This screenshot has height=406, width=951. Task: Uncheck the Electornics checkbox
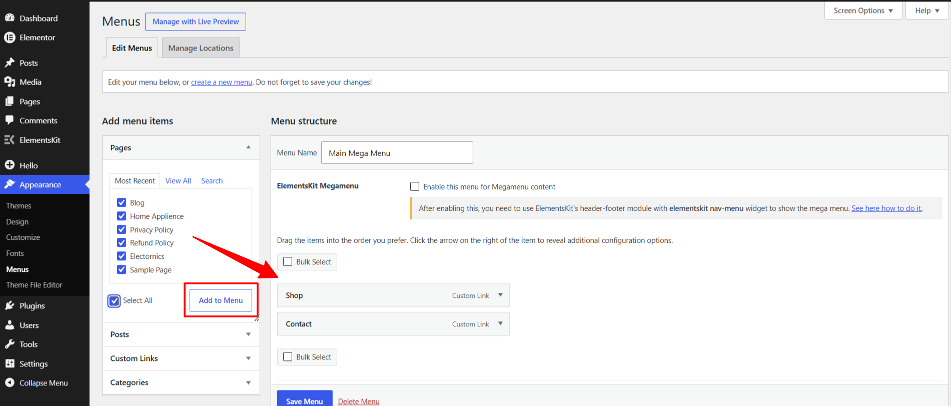(x=122, y=256)
